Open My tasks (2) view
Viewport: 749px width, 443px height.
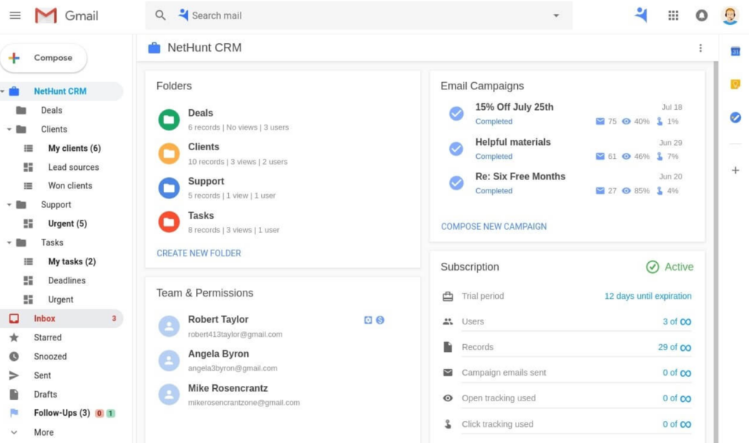pyautogui.click(x=72, y=261)
